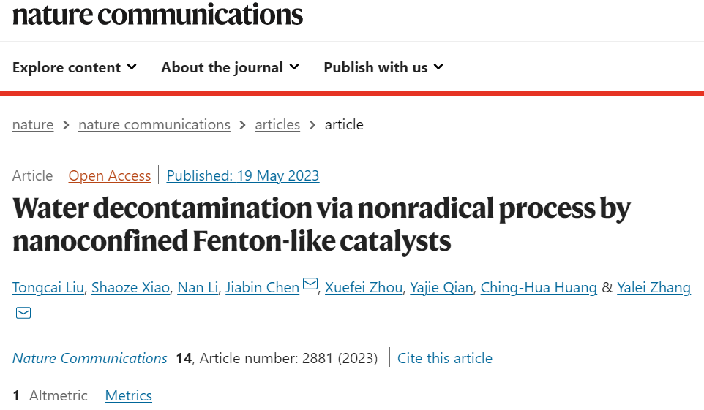This screenshot has width=704, height=410.
Task: Select author Shaoze Xiao
Action: 131,287
